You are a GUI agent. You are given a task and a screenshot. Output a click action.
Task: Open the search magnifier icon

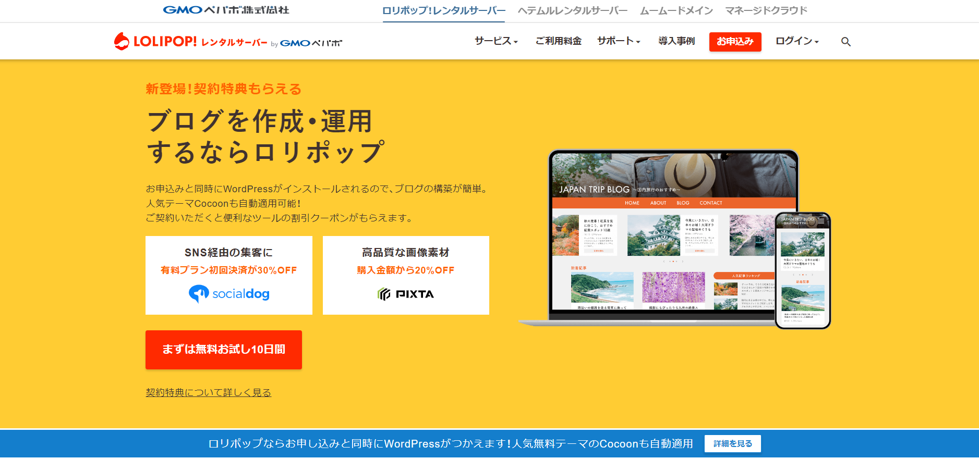point(845,42)
